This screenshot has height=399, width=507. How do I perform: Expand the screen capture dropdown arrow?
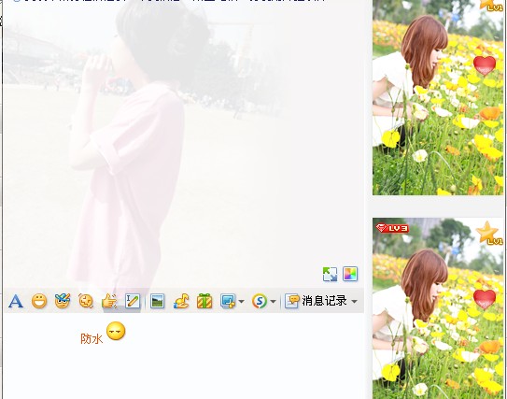(x=241, y=301)
